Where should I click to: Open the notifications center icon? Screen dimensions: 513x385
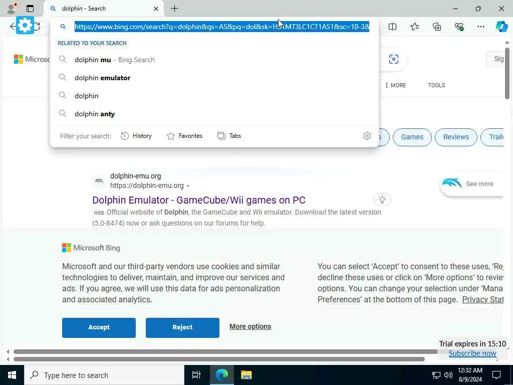tap(496, 375)
